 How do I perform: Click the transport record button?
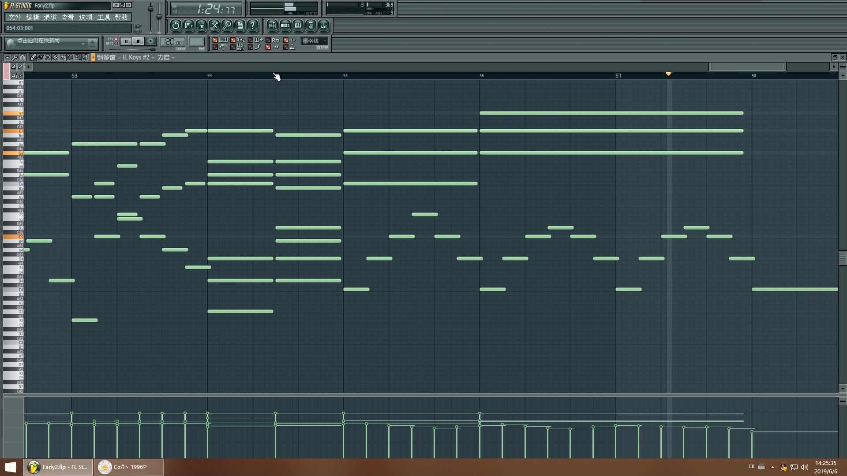[x=150, y=41]
